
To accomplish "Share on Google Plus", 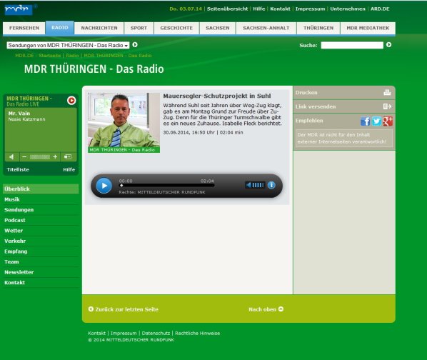I will [388, 121].
